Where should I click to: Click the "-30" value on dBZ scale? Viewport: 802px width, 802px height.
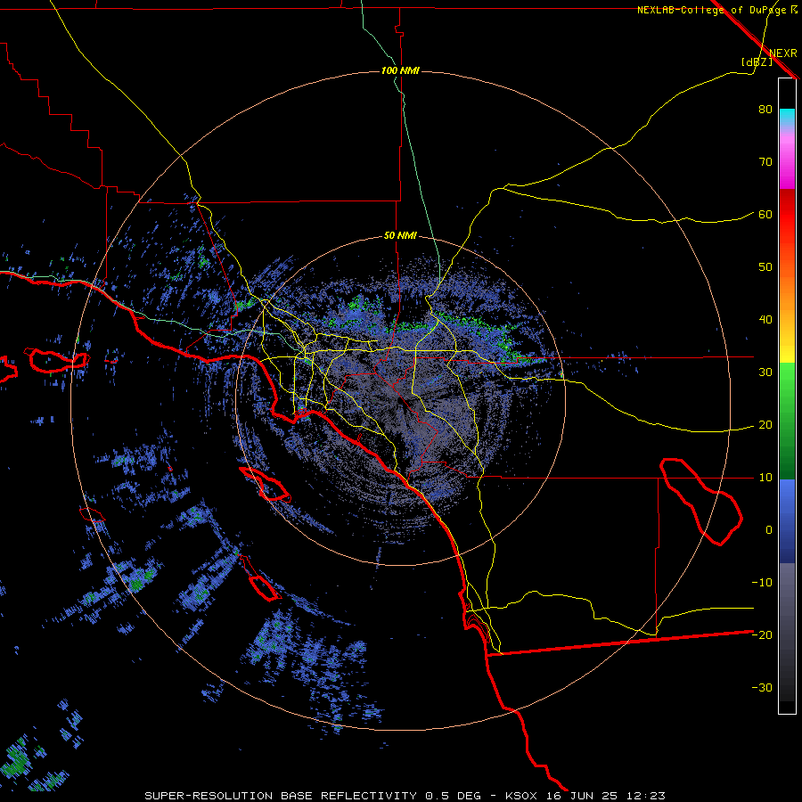click(762, 687)
